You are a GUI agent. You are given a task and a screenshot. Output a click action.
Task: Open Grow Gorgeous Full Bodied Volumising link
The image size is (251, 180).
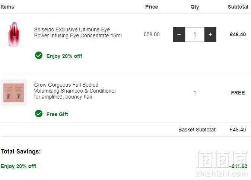[75, 91]
